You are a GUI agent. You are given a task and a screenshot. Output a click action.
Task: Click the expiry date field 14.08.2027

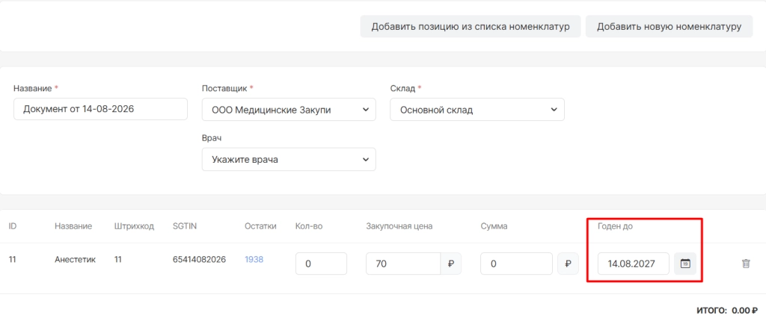coord(634,264)
